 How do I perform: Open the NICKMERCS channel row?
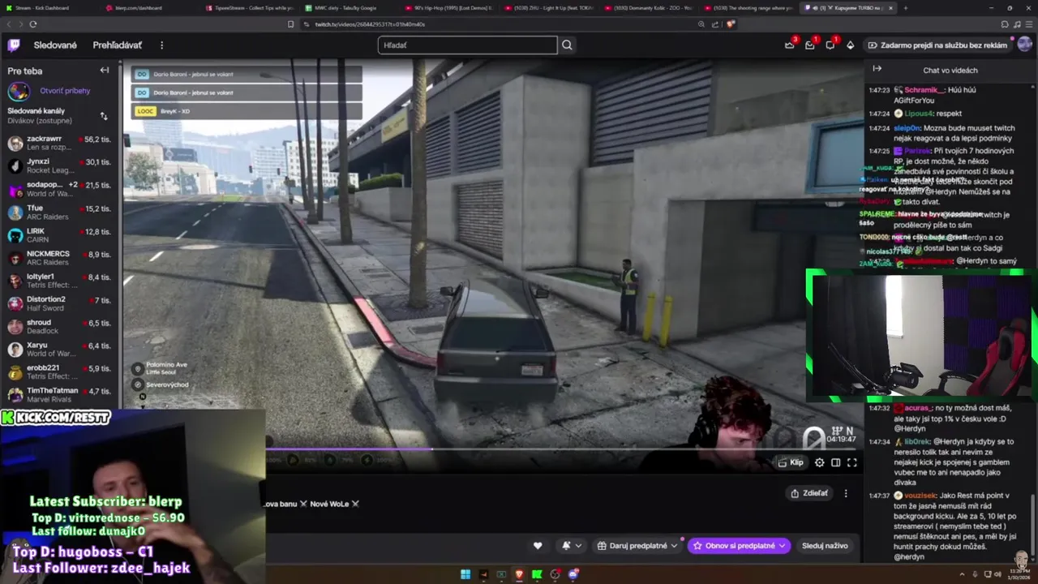62,258
